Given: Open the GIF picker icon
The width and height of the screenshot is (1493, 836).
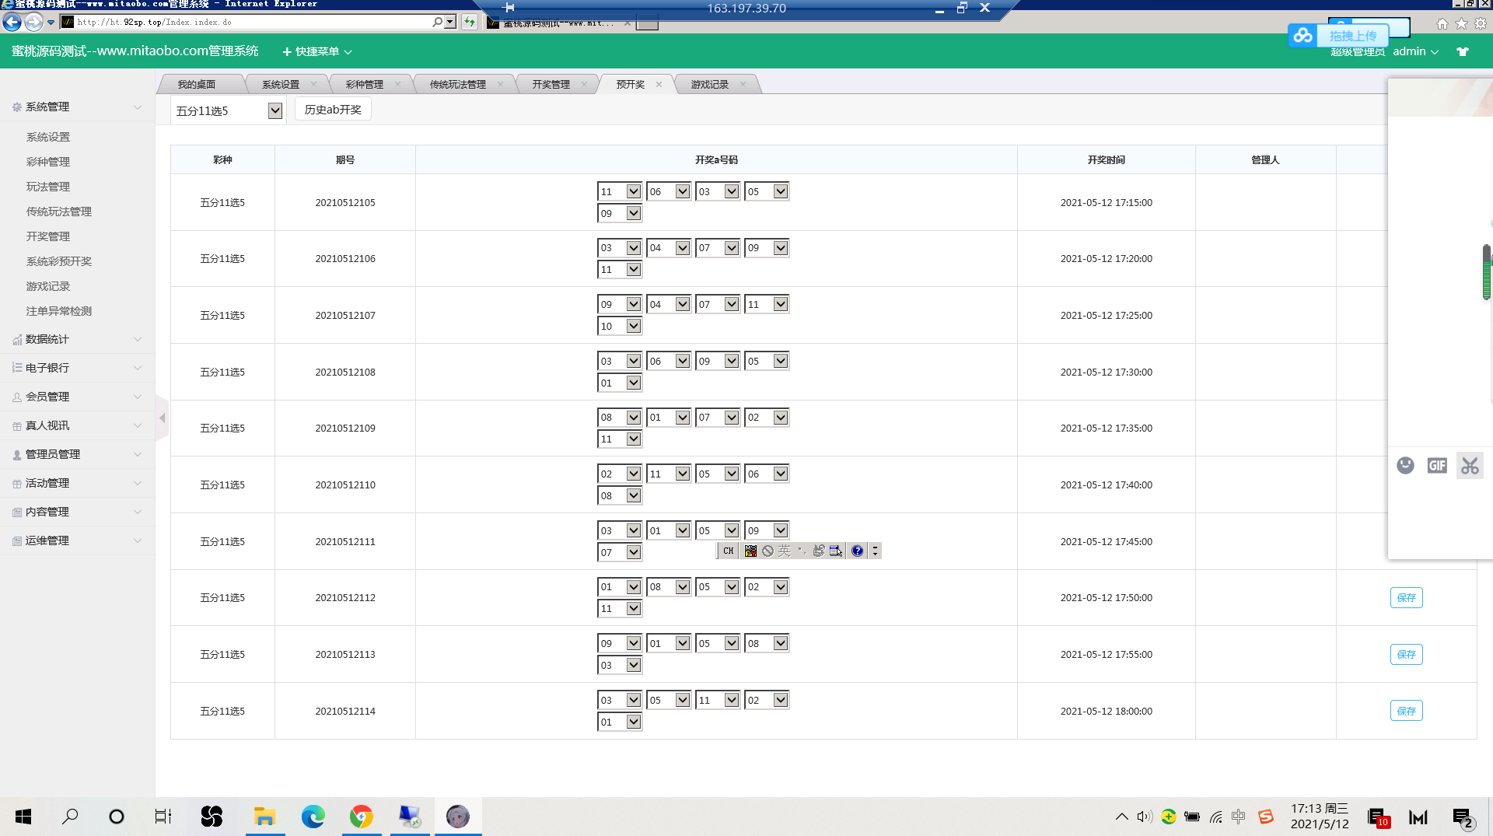Looking at the screenshot, I should 1437,466.
